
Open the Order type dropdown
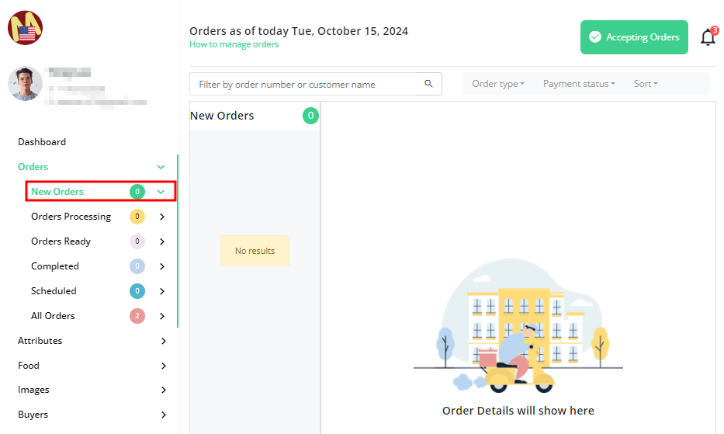pyautogui.click(x=498, y=84)
